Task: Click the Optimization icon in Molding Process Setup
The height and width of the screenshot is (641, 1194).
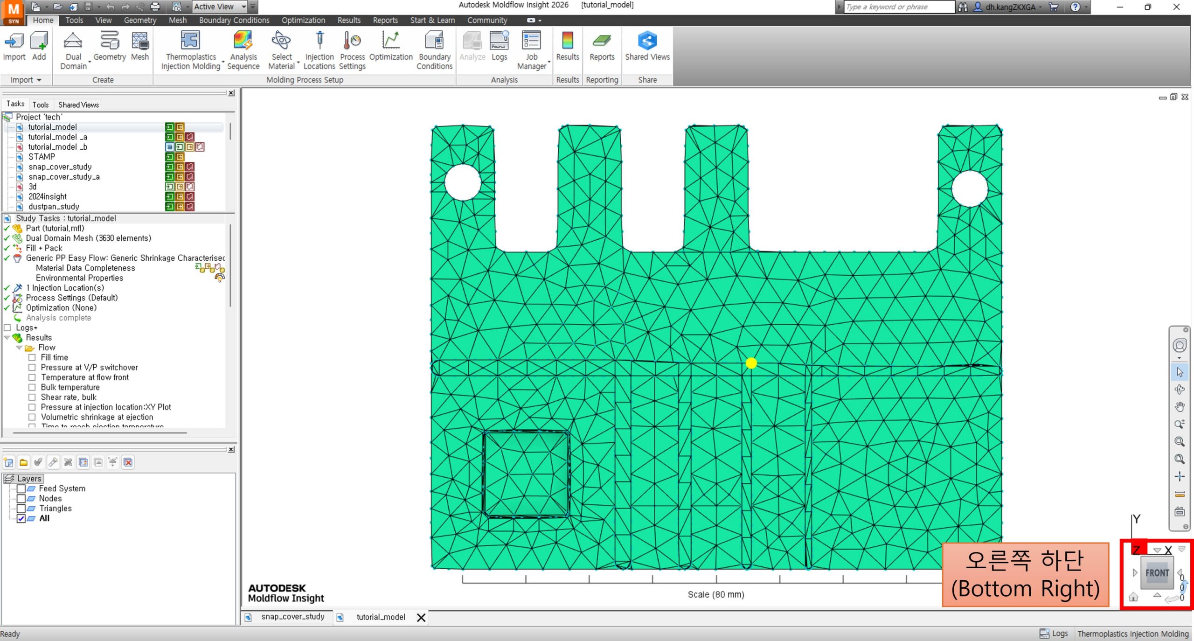Action: point(391,41)
